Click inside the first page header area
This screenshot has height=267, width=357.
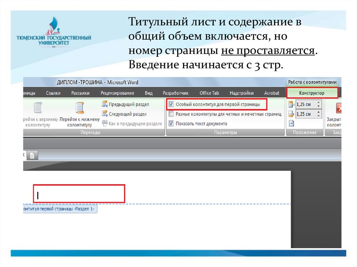79,194
